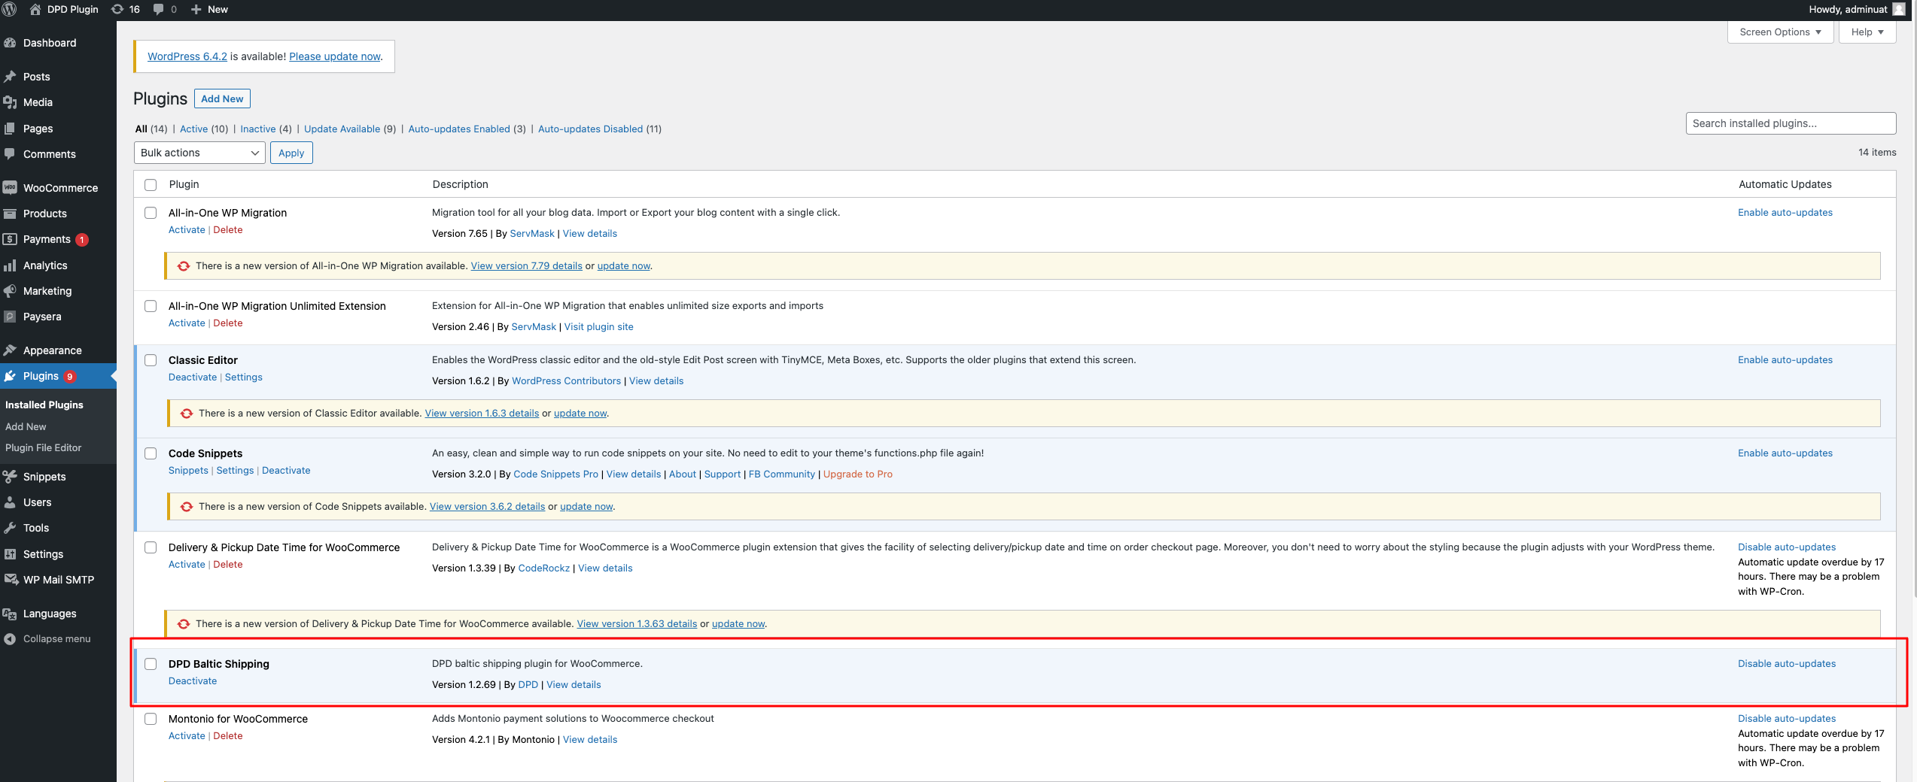Image resolution: width=1917 pixels, height=782 pixels.
Task: Open the adminuat avatar icon
Action: coord(1898,9)
